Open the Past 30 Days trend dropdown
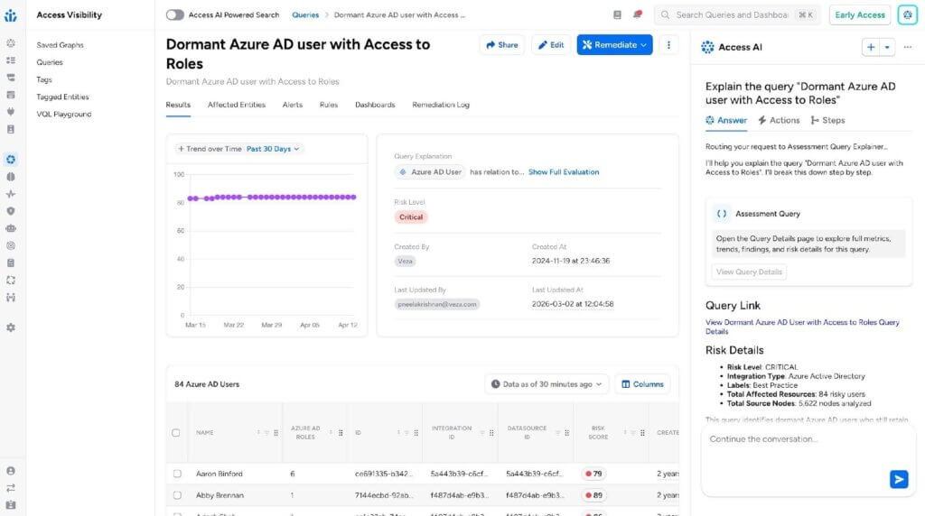 pos(274,149)
